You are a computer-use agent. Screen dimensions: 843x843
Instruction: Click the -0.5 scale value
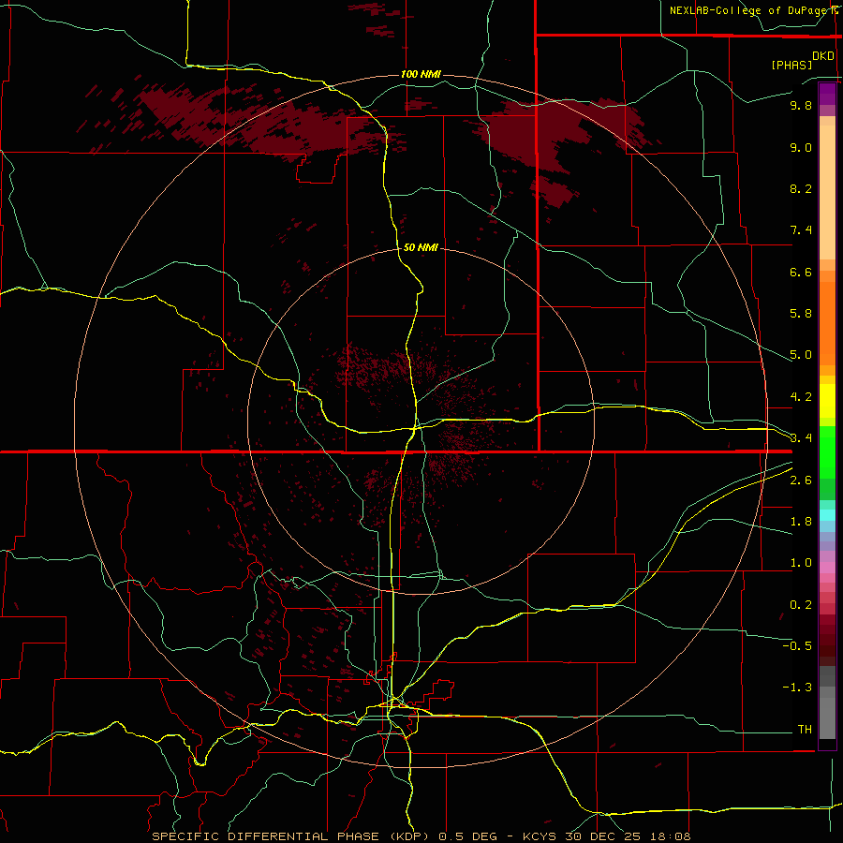click(797, 645)
